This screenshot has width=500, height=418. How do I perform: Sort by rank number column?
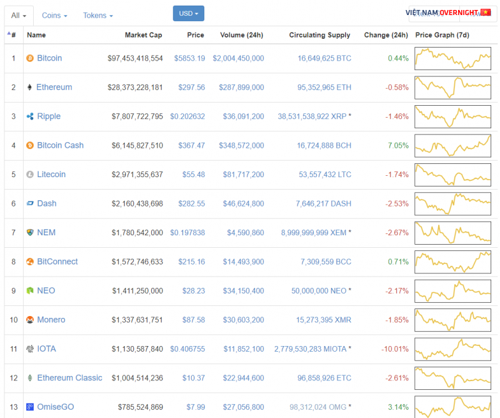coord(12,35)
